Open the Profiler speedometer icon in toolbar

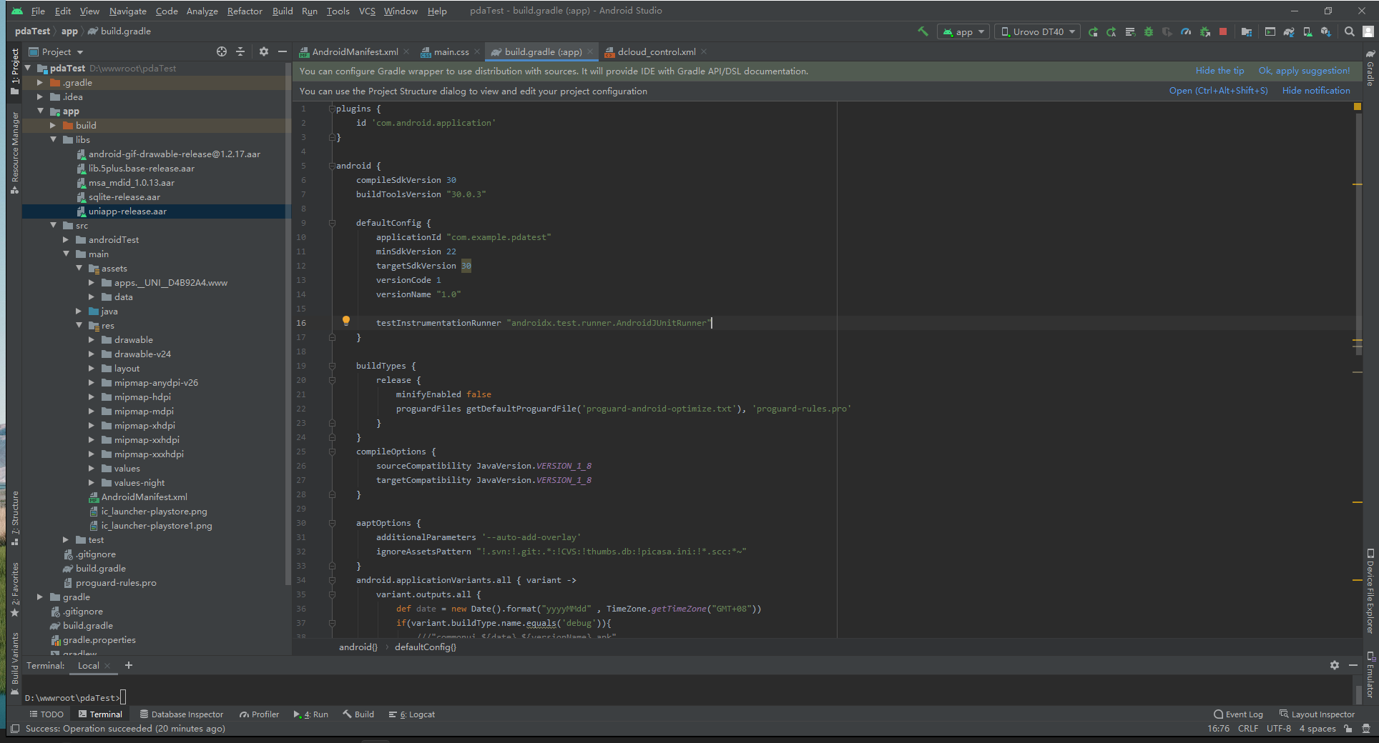(x=1186, y=31)
